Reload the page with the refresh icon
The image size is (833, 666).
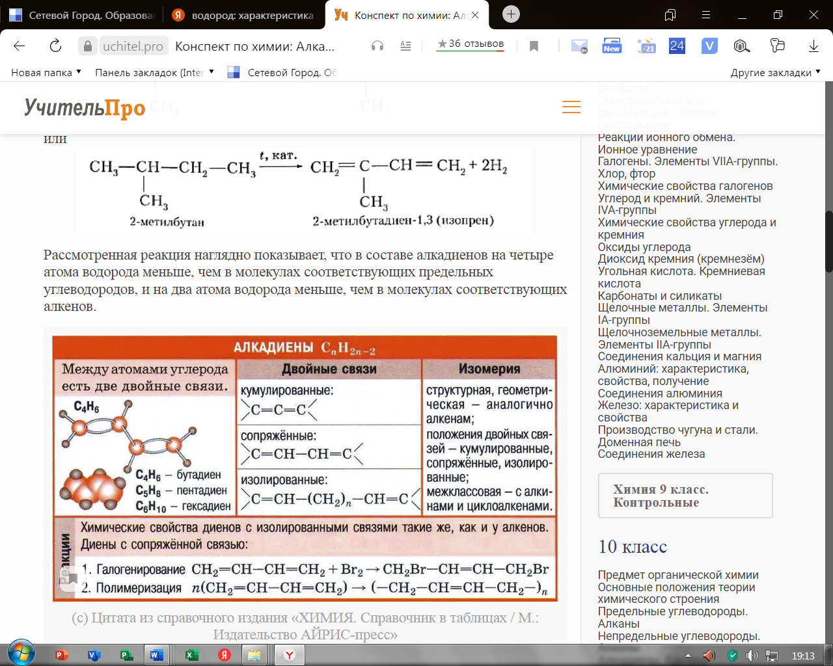point(55,46)
